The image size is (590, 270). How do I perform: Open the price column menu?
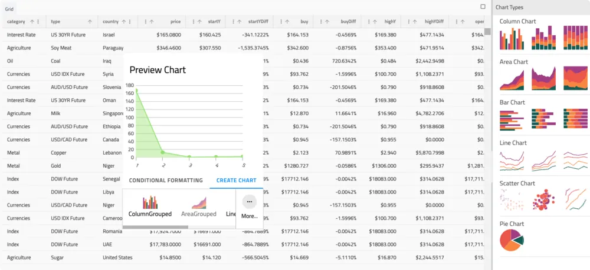[x=145, y=22]
